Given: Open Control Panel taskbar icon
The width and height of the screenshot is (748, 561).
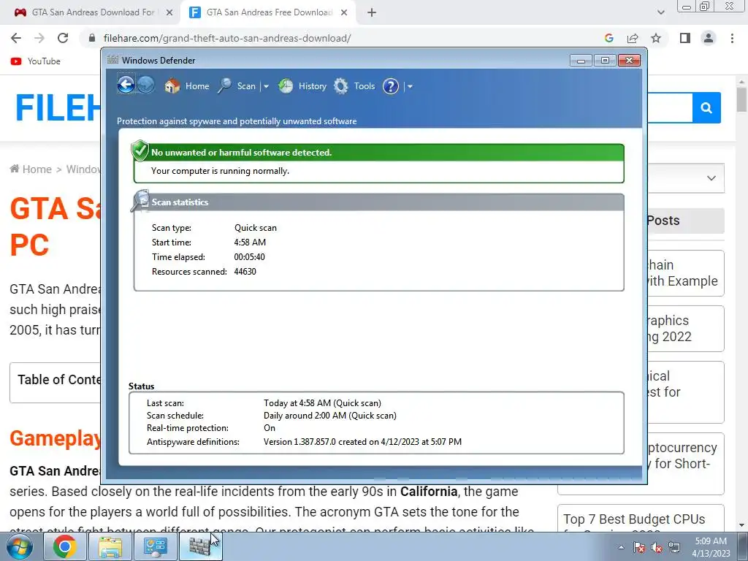Looking at the screenshot, I should (155, 547).
